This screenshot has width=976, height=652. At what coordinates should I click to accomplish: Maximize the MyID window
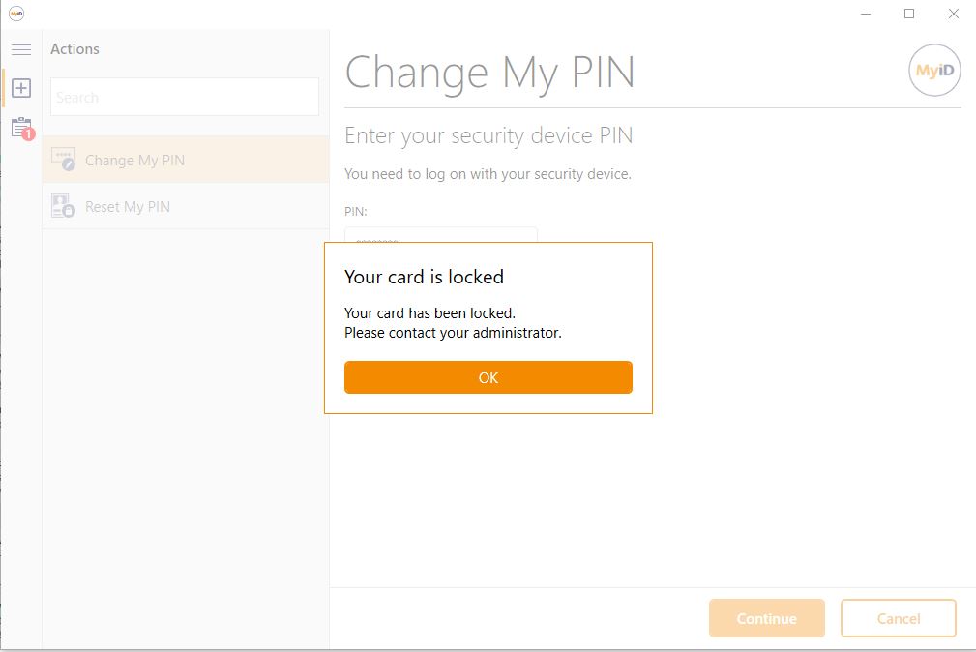(x=909, y=14)
